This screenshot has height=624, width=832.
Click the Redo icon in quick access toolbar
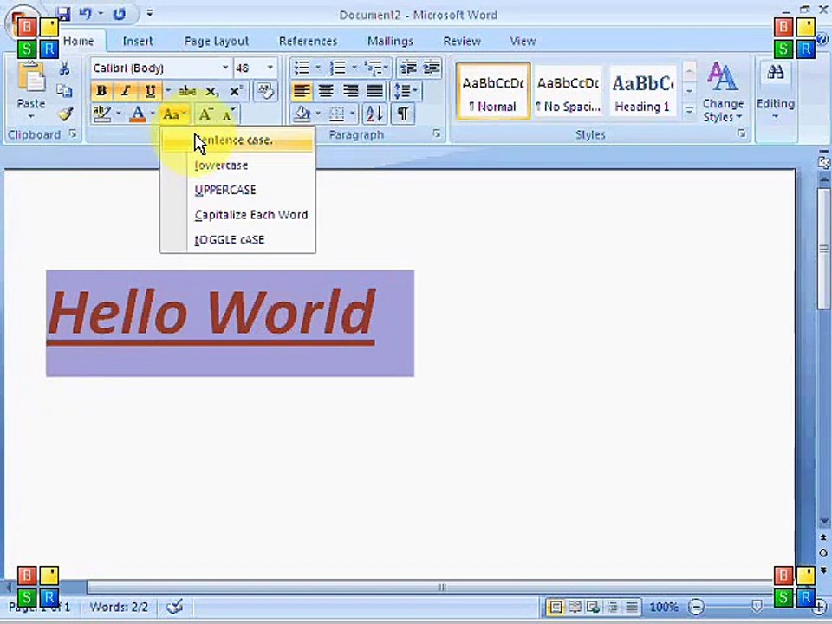(x=120, y=15)
